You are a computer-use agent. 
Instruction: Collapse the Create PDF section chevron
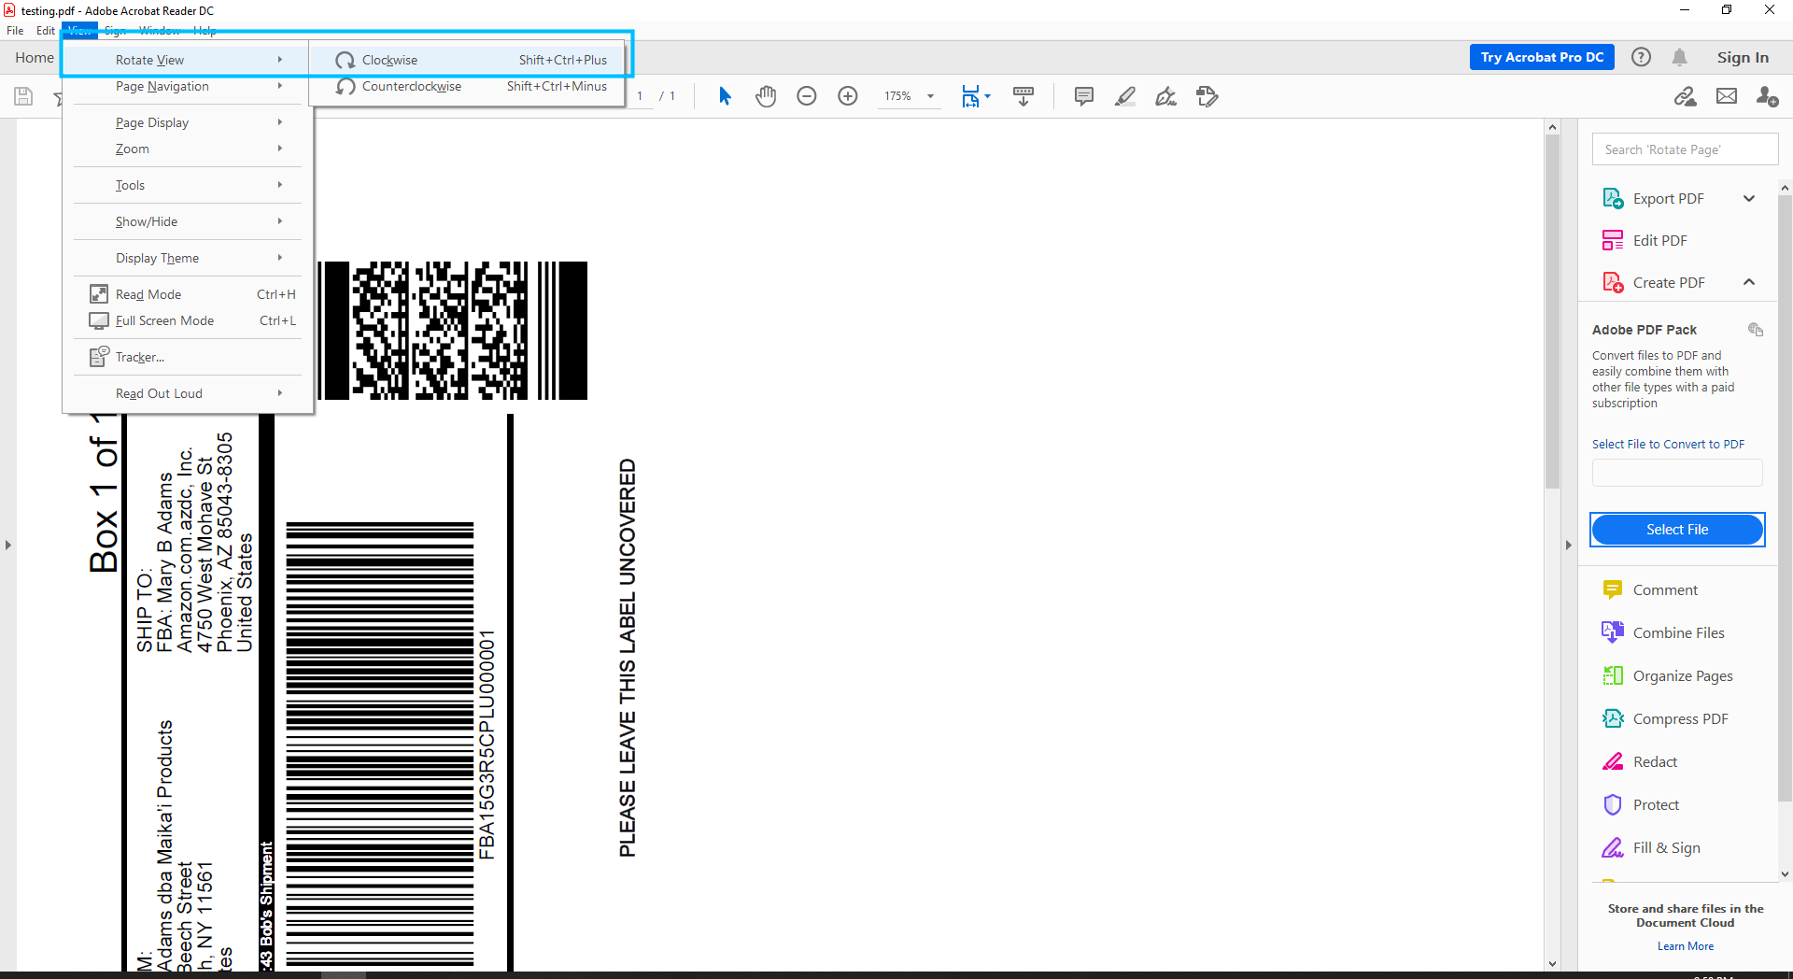pos(1749,282)
